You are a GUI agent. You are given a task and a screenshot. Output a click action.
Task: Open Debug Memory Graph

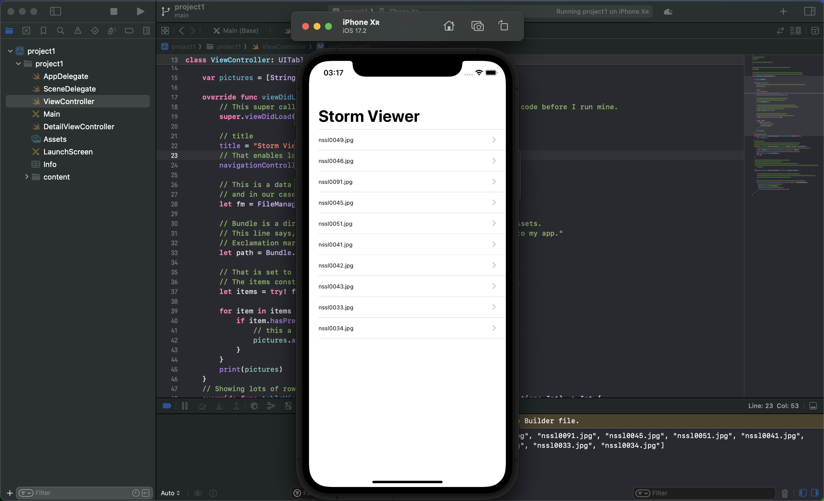[x=271, y=406]
